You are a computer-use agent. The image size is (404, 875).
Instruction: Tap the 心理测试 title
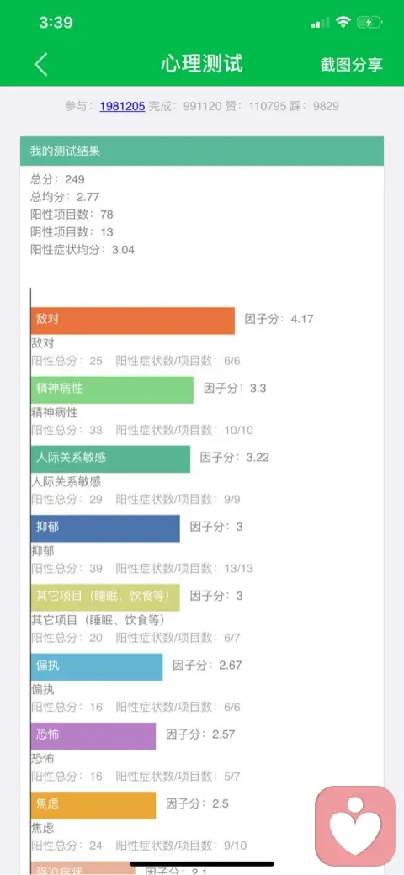click(202, 64)
